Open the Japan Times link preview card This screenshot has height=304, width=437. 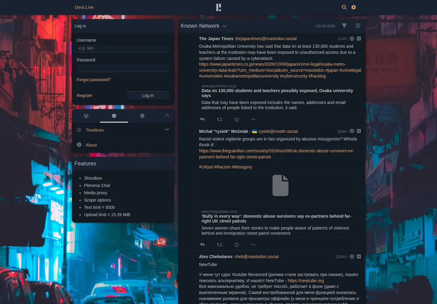coord(280,97)
